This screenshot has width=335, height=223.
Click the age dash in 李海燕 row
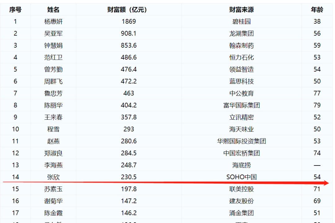[317, 165]
